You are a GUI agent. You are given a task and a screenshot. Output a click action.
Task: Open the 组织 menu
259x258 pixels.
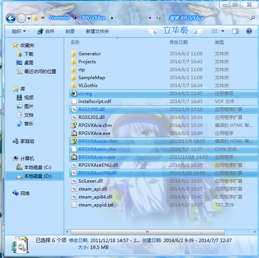click(19, 31)
